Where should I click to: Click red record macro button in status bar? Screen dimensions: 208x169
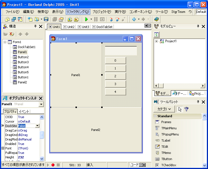point(53,165)
